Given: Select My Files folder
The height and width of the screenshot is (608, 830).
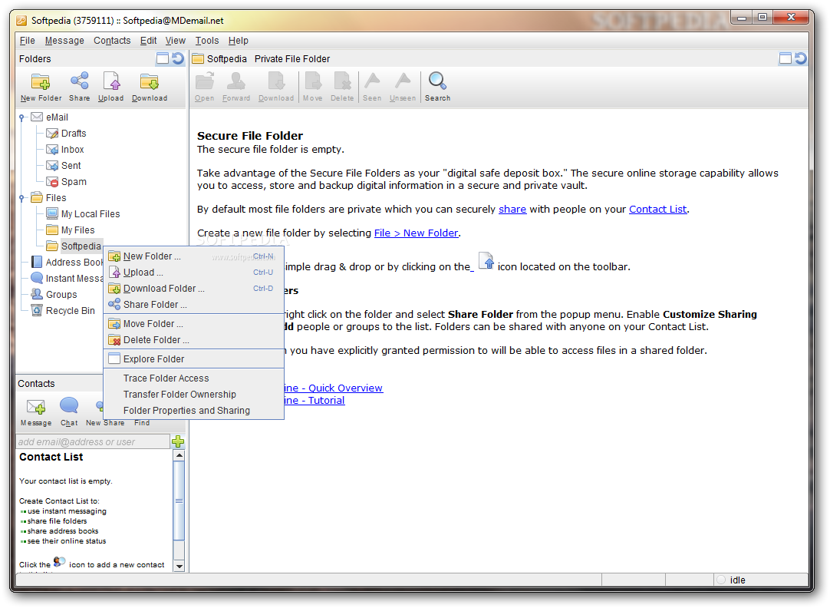Looking at the screenshot, I should pos(71,230).
